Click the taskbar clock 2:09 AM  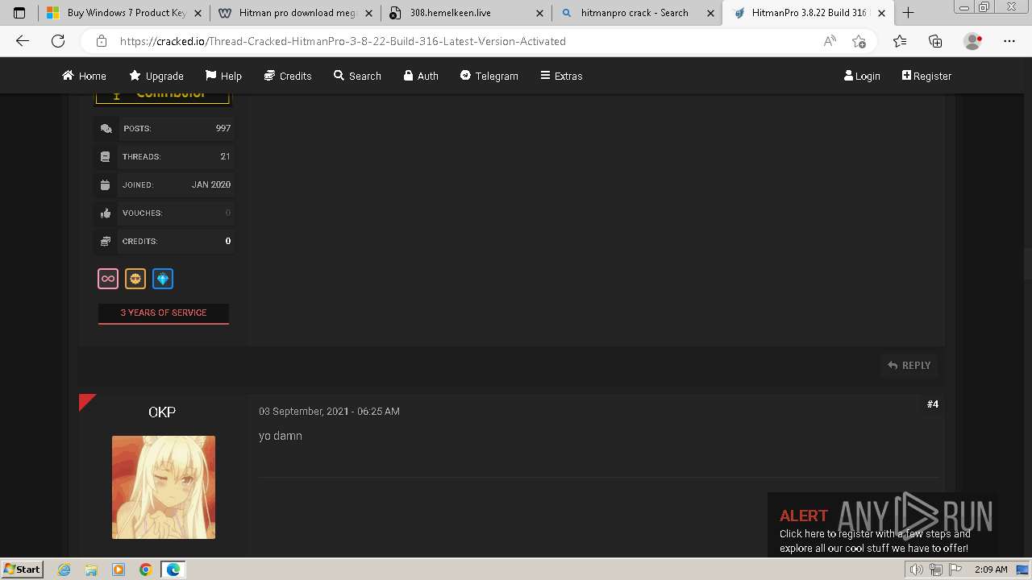991,570
